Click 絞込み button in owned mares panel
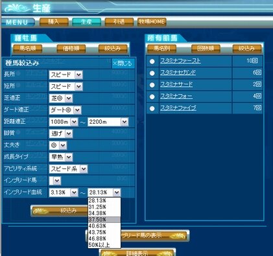Screen dimensions: 273x256 pos(247,49)
